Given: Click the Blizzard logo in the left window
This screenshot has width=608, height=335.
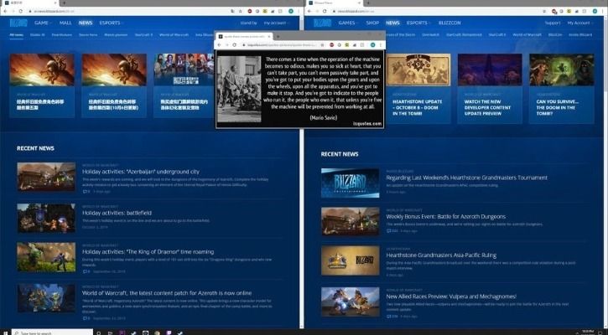Looking at the screenshot, I should [x=18, y=23].
